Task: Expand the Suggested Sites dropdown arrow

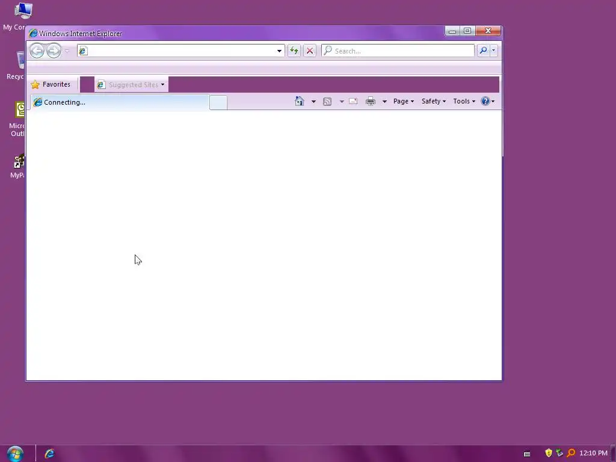Action: coord(163,85)
